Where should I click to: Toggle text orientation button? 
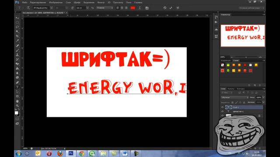point(28,8)
